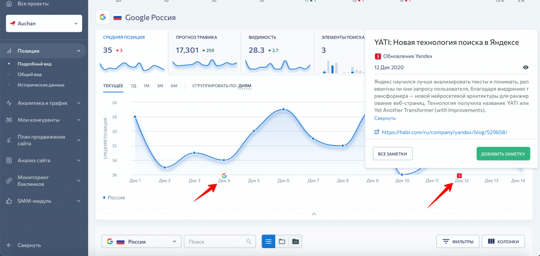Click the Дек 10 axis label

(402, 181)
